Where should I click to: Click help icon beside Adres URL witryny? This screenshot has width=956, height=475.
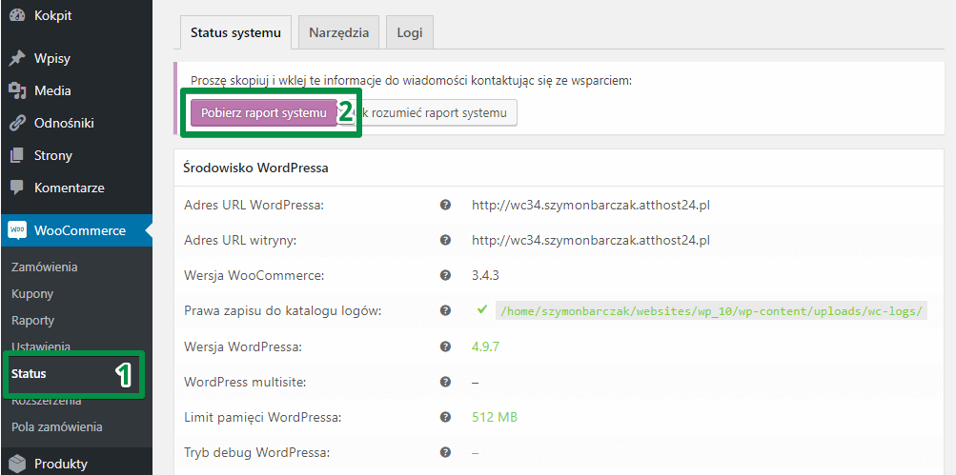(446, 240)
